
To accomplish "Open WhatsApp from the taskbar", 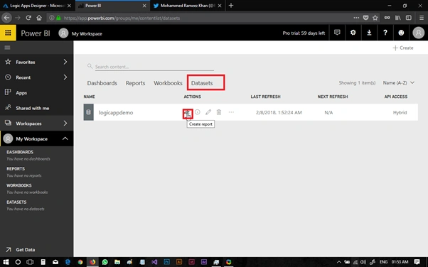I will [105, 262].
